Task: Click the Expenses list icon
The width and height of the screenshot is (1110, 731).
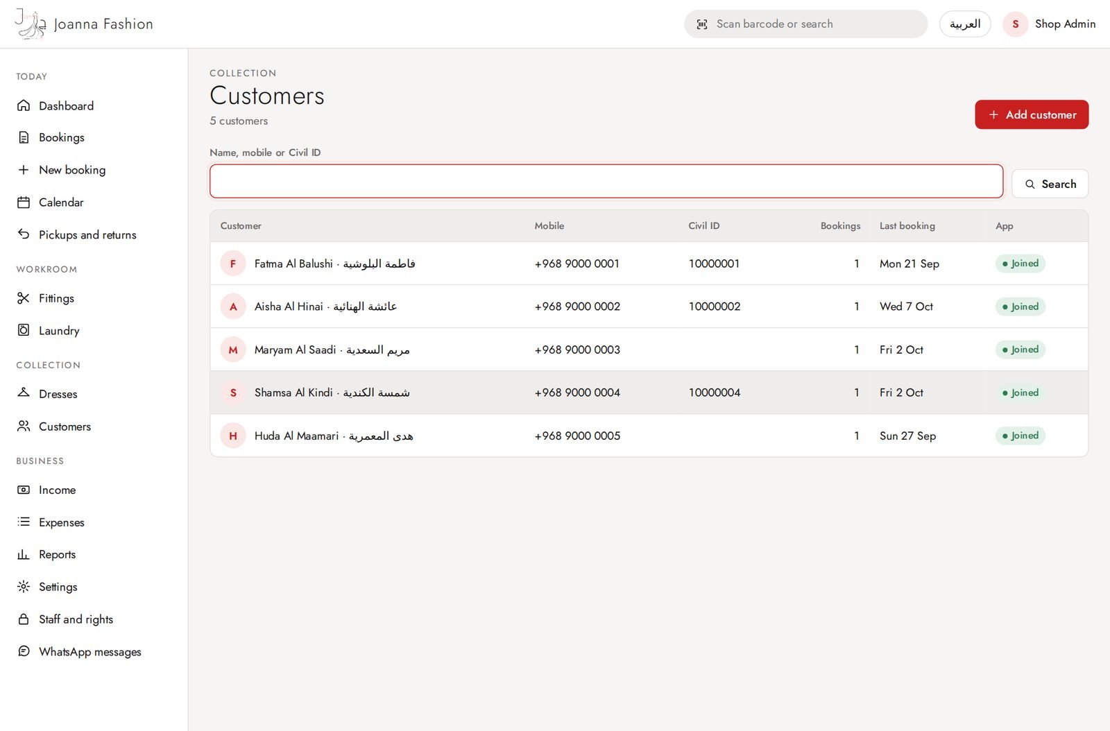Action: tap(24, 522)
